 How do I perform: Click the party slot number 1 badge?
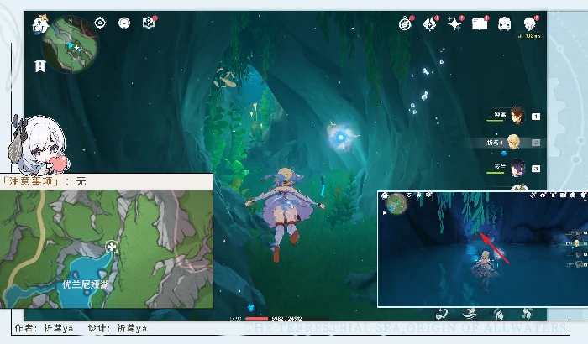click(536, 117)
